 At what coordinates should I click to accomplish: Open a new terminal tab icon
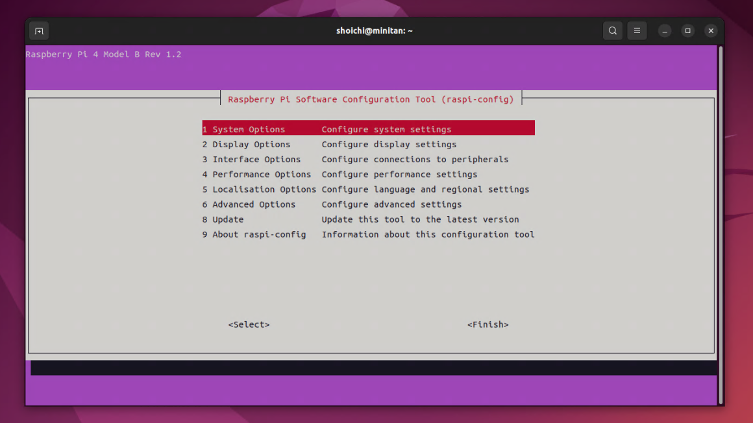39,31
